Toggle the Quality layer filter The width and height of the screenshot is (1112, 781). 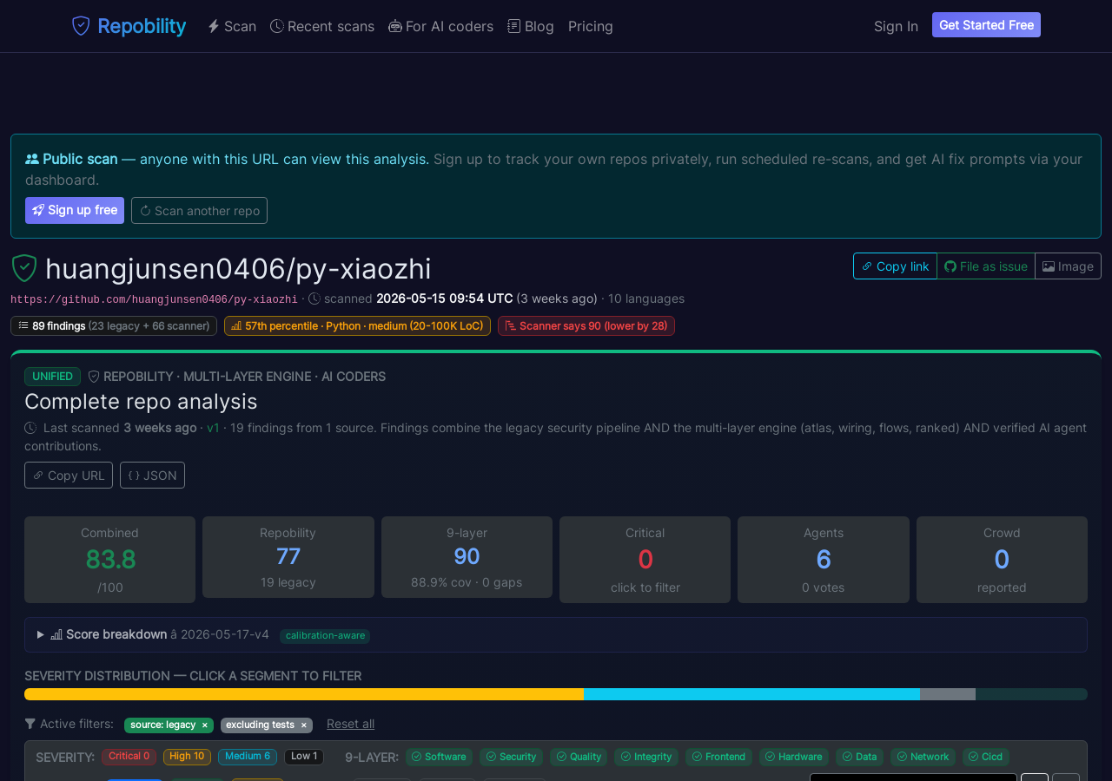click(579, 757)
